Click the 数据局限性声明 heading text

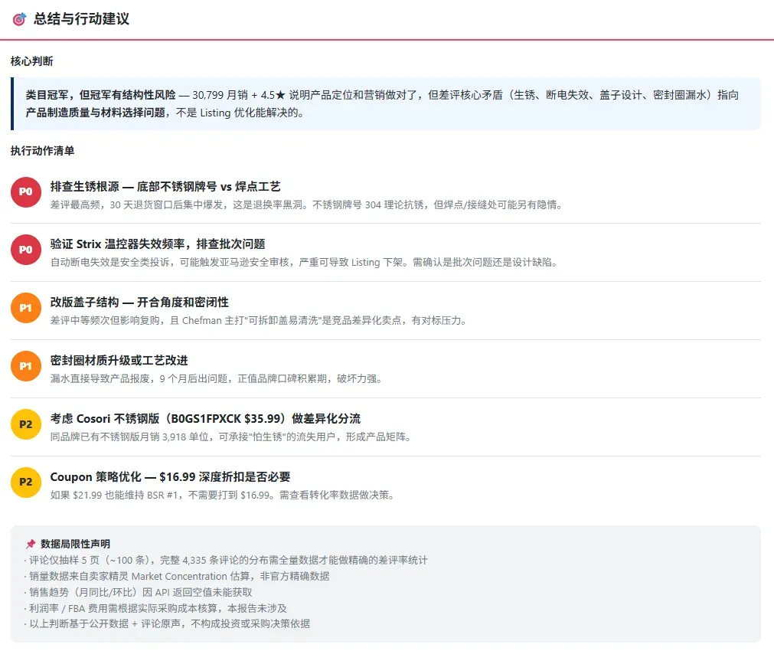[75, 544]
